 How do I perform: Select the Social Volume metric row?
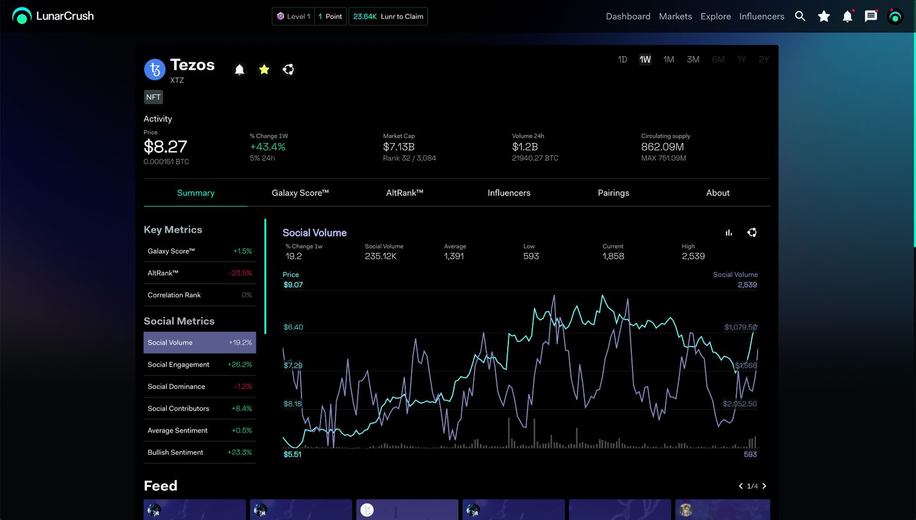pyautogui.click(x=200, y=343)
